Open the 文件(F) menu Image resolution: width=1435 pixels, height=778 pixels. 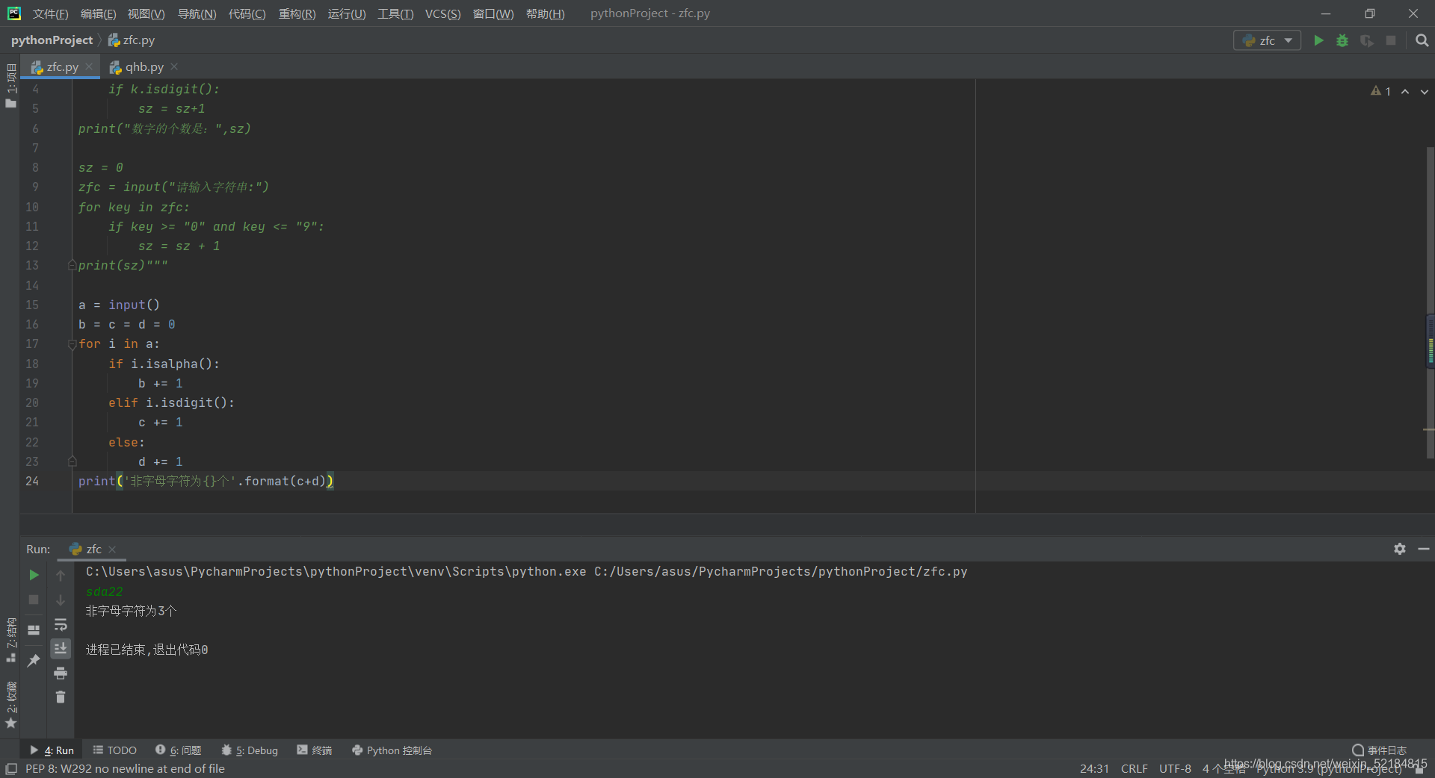tap(50, 14)
